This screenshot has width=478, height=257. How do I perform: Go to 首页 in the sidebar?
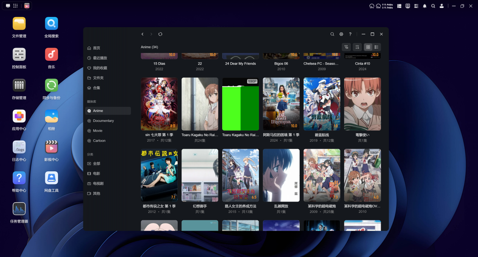tap(108, 48)
